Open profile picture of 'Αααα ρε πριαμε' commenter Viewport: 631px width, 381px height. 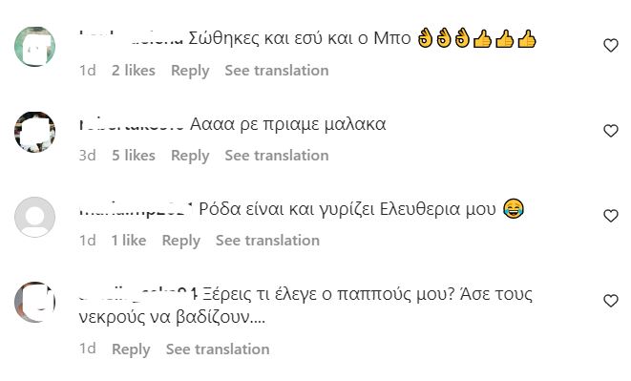[x=34, y=132]
